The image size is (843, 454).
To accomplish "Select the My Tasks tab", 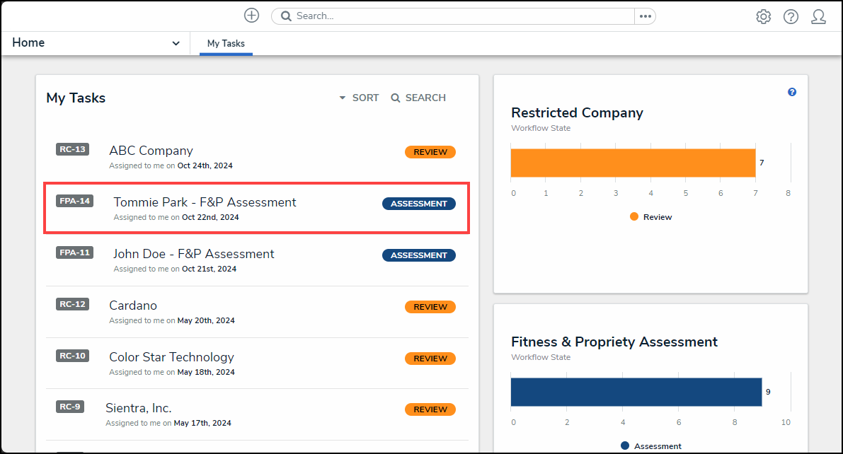I will tap(226, 44).
